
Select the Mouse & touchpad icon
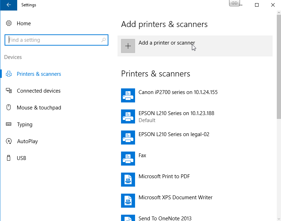8,107
